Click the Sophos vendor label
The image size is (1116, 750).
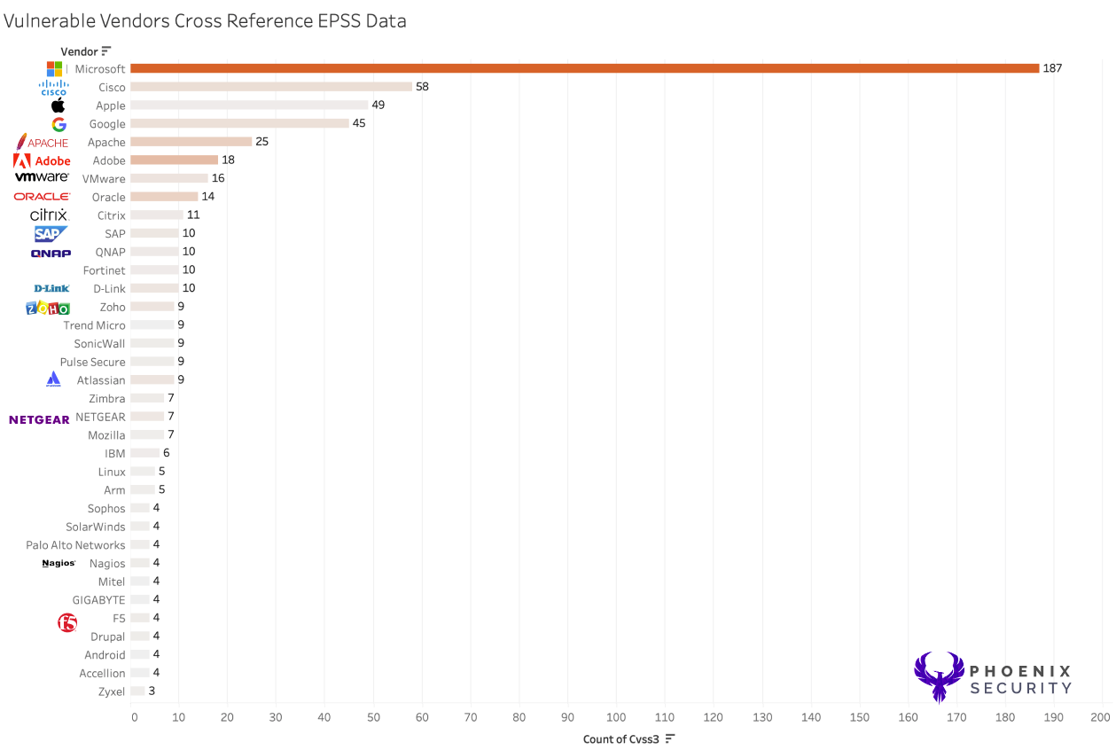coord(106,509)
